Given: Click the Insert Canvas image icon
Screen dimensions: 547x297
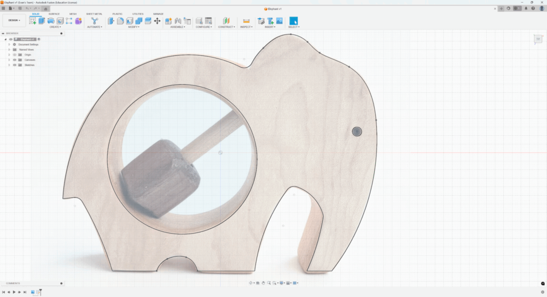Looking at the screenshot, I should coord(280,21).
